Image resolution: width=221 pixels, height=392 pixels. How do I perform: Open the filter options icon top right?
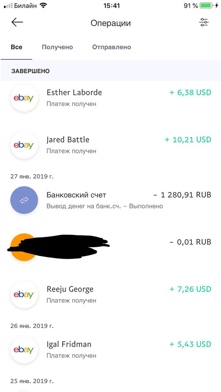click(x=204, y=23)
